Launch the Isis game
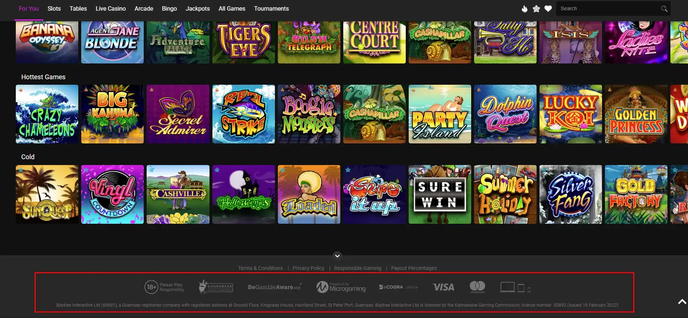 point(571,42)
